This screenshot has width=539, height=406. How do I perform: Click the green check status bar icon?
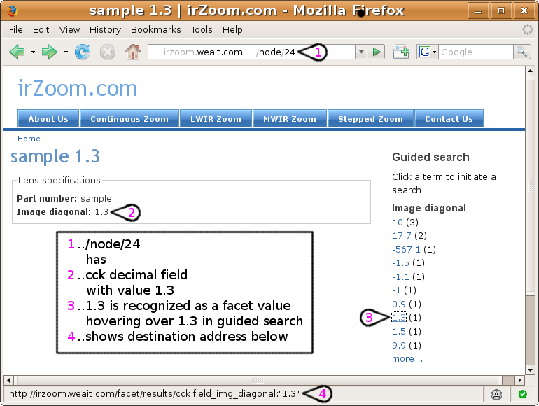[x=523, y=394]
